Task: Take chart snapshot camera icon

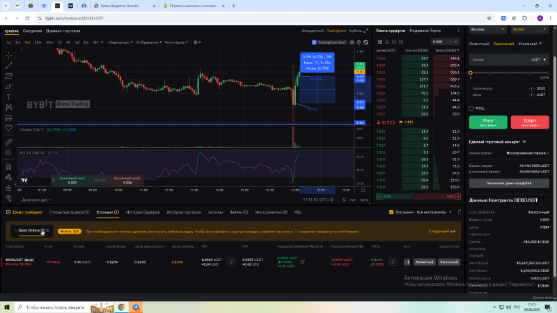Action: (359, 42)
